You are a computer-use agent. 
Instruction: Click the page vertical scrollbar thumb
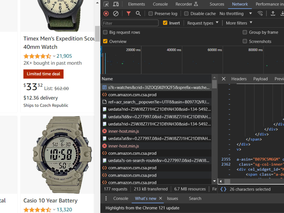[x=97, y=34]
